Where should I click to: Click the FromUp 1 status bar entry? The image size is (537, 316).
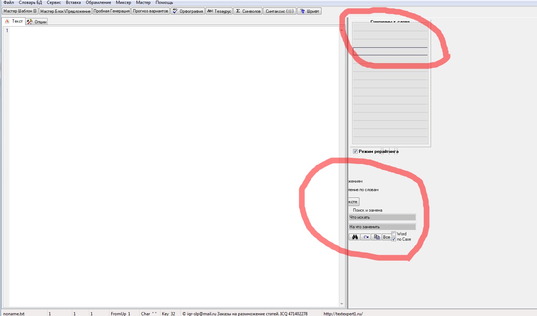coord(121,314)
